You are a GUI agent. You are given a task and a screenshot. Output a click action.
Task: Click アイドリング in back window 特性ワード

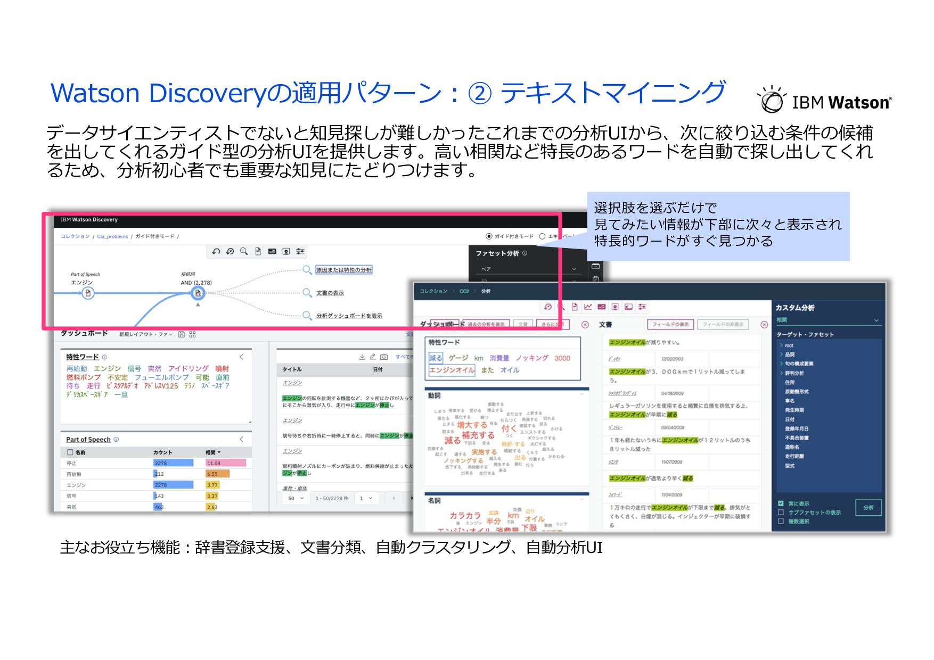click(x=189, y=368)
